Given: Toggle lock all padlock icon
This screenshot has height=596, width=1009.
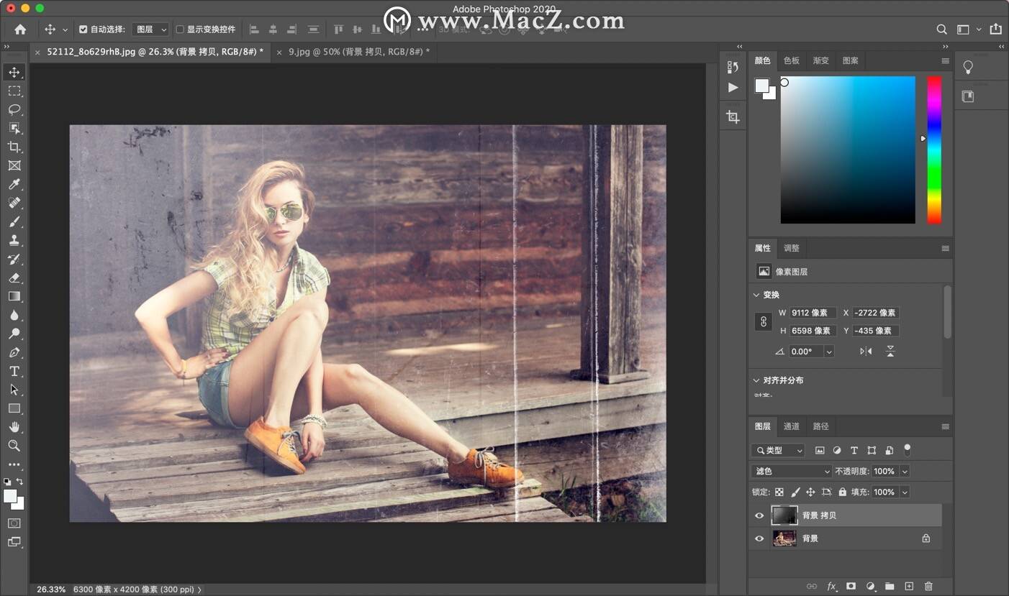Looking at the screenshot, I should click(842, 492).
